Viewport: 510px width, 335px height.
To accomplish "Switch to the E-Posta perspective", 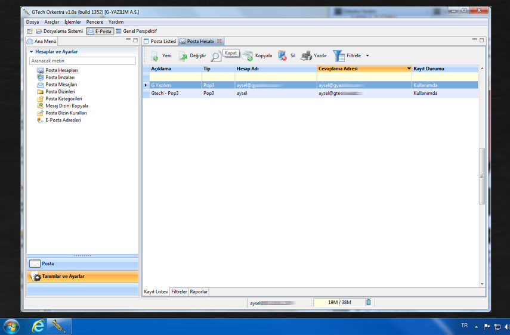I will [x=100, y=31].
